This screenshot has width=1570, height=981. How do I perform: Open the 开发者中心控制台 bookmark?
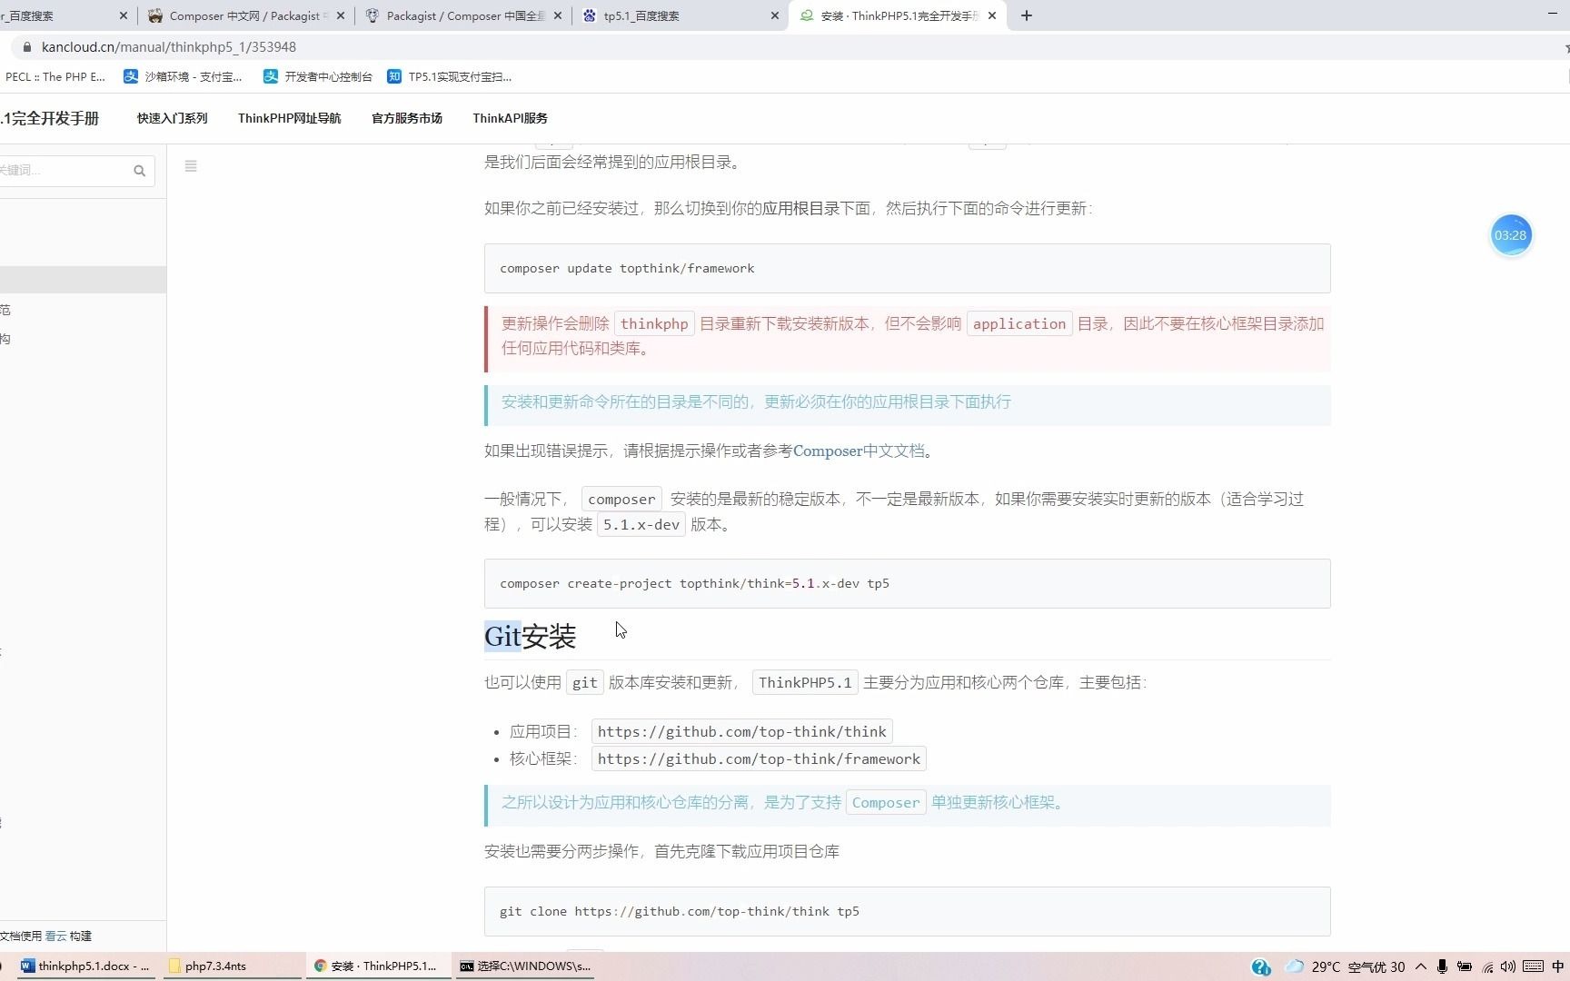coord(318,76)
